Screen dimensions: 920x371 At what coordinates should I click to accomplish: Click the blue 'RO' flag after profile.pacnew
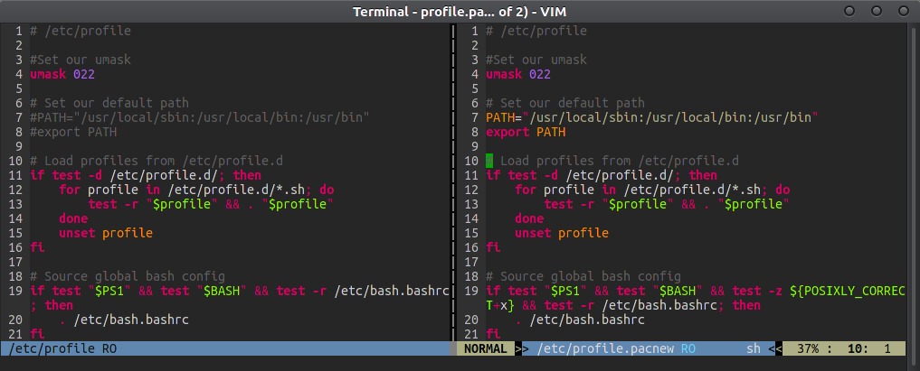point(688,348)
